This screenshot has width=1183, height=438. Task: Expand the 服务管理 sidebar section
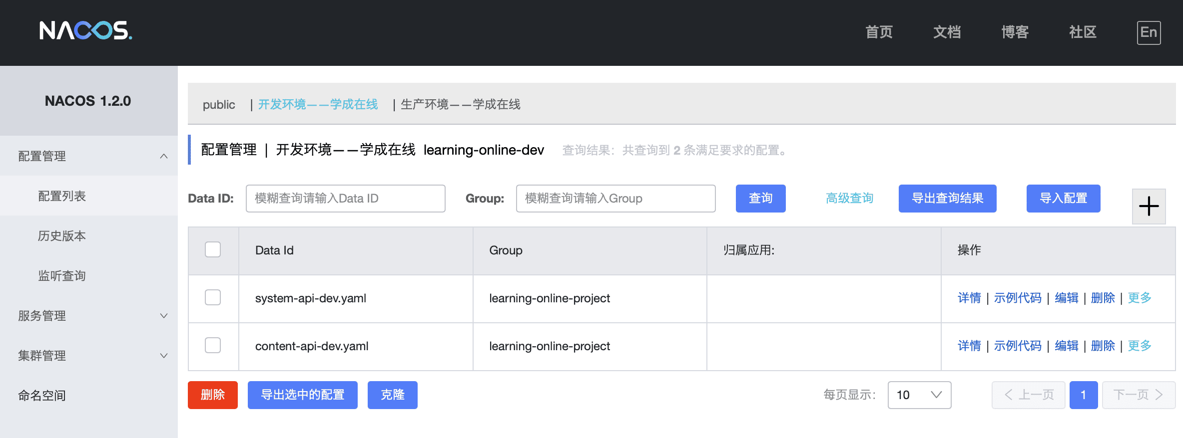pyautogui.click(x=89, y=316)
